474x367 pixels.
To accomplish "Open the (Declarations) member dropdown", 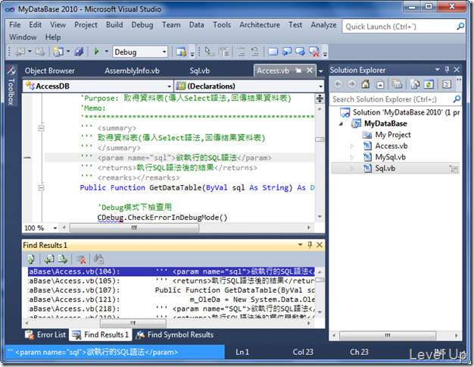I will pos(320,86).
